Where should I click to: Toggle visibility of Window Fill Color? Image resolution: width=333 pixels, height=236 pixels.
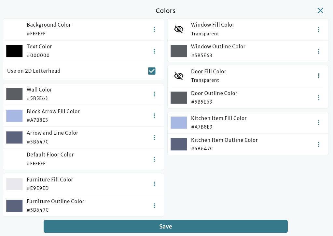(x=179, y=29)
